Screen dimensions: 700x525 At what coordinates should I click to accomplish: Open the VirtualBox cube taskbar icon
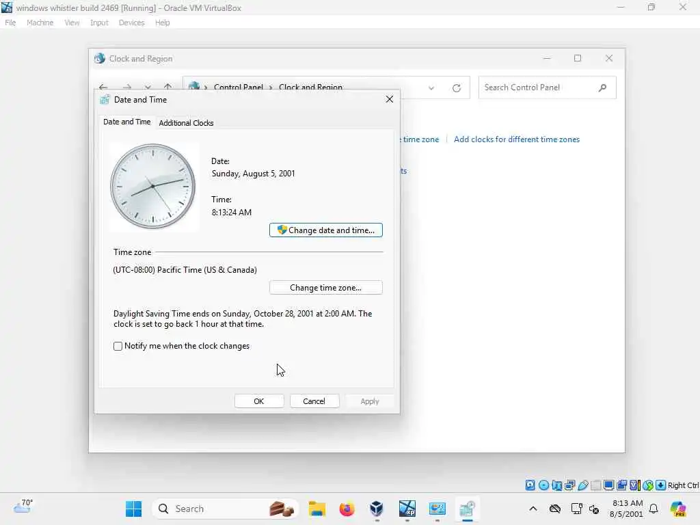[377, 509]
